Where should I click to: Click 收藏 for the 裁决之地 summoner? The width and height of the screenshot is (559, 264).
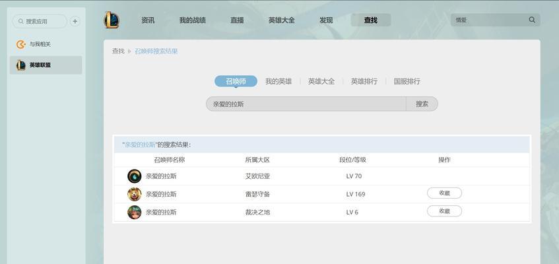pos(445,211)
